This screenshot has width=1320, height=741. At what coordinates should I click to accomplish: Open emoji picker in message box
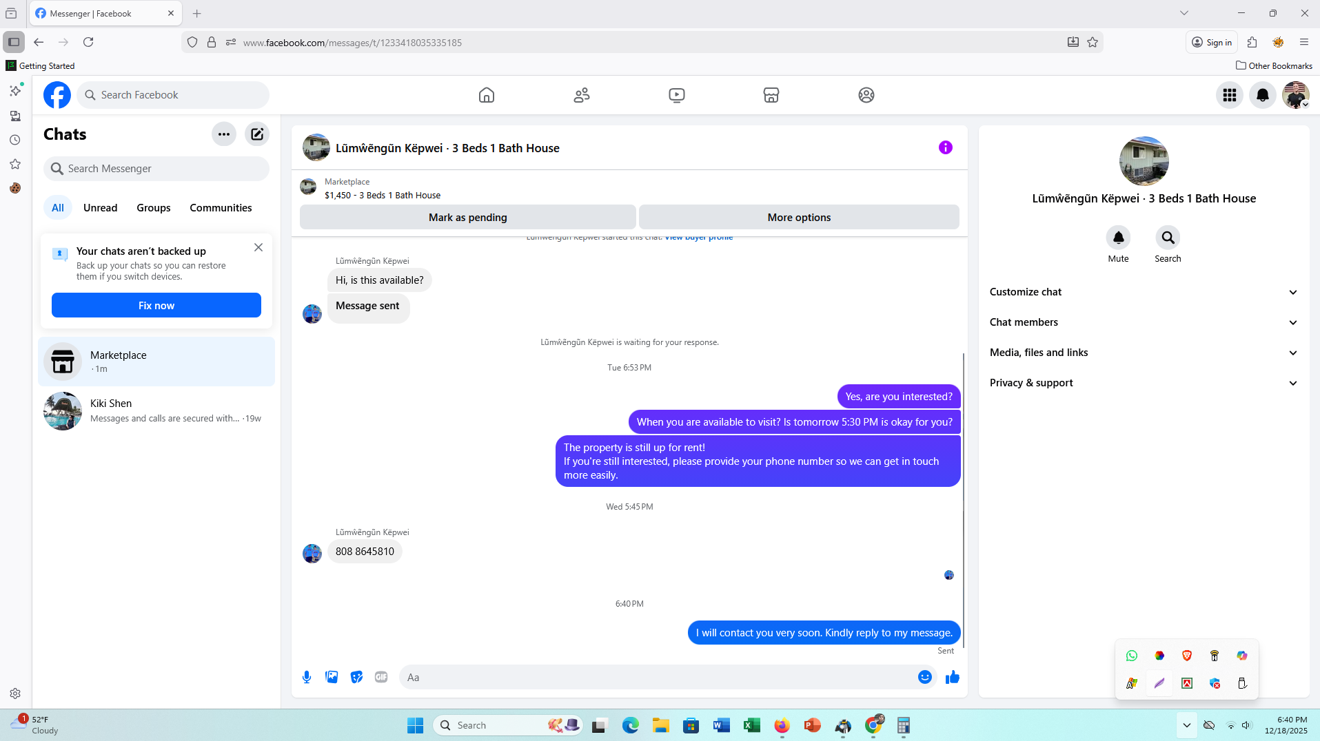click(x=925, y=677)
